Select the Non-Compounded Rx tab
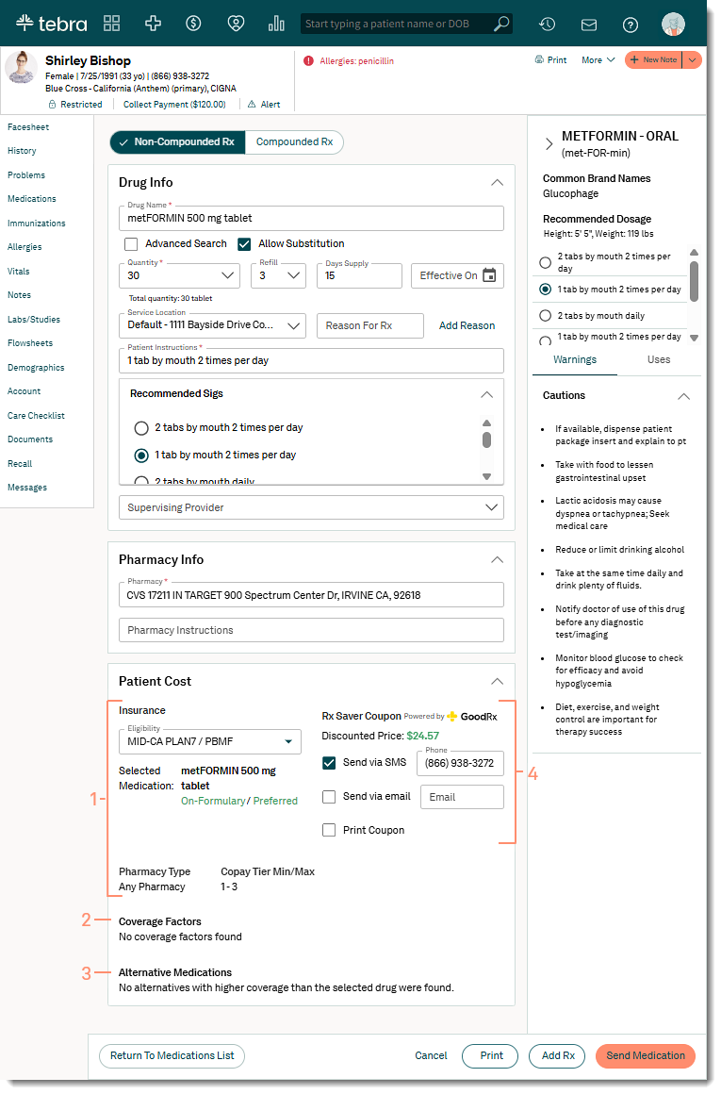Screen dimensions: 721x1094 177,141
